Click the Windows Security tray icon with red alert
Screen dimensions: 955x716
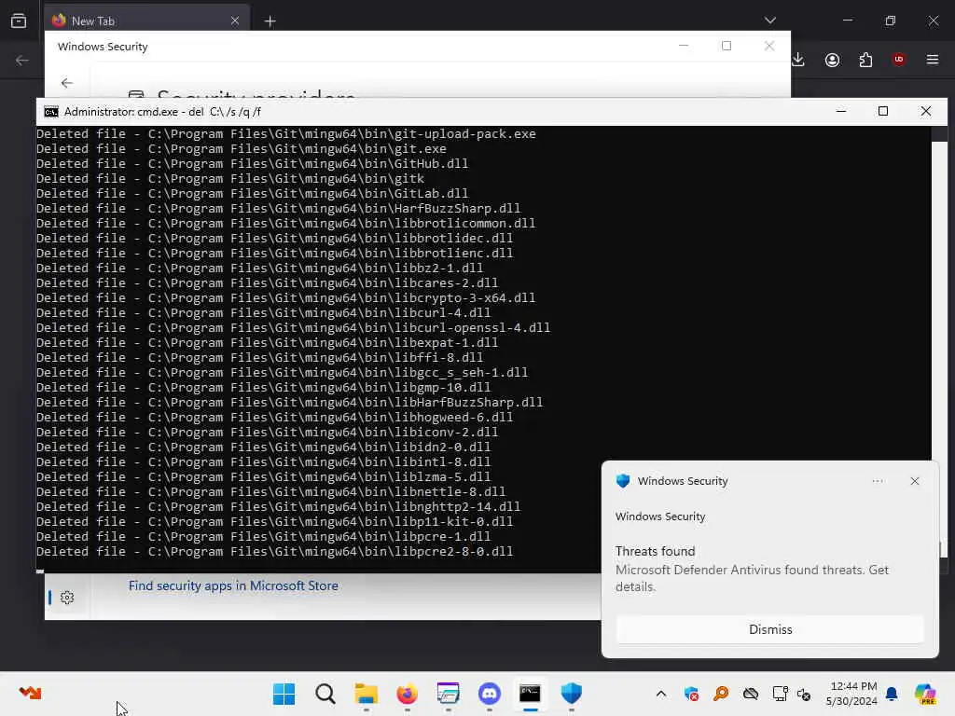click(691, 694)
